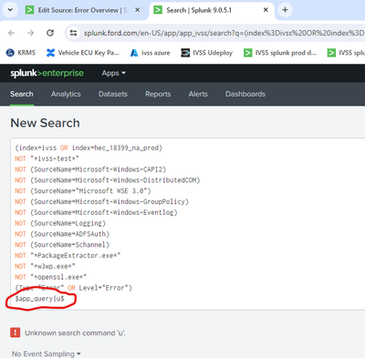
Task: Click the "*openssl.exe*" query line
Action: click(x=51, y=277)
